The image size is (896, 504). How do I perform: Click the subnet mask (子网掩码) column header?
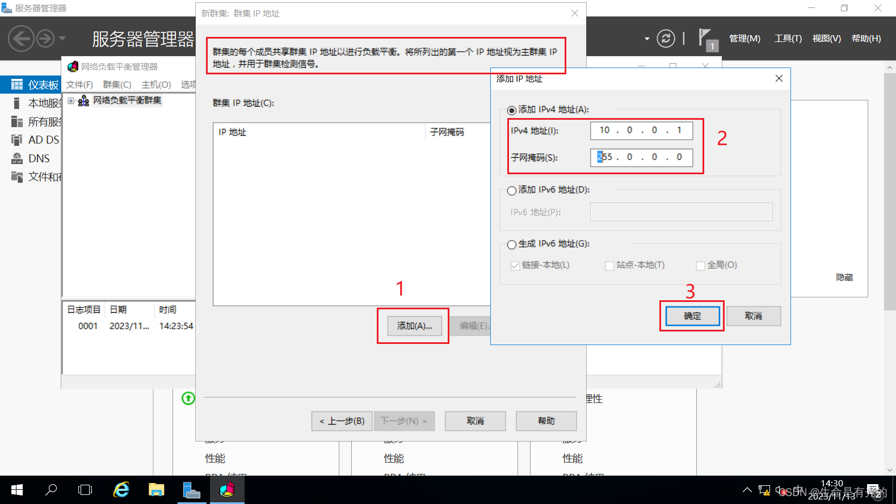point(457,132)
